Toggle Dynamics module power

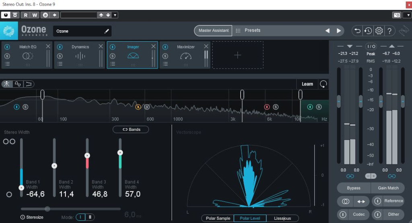pyautogui.click(x=60, y=47)
